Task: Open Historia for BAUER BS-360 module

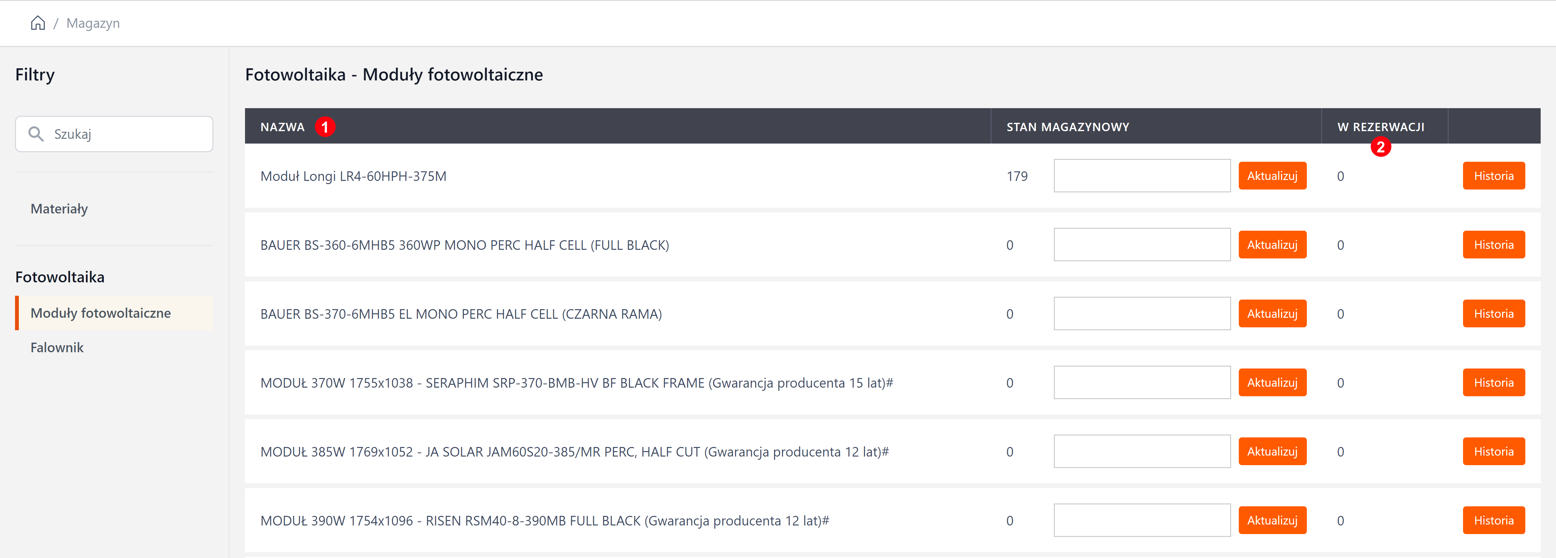Action: pos(1493,245)
